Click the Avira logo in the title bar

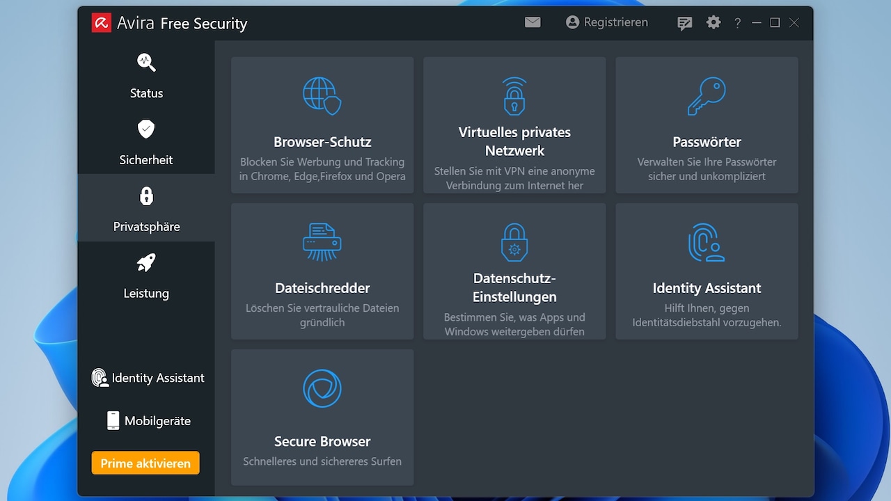pyautogui.click(x=101, y=23)
